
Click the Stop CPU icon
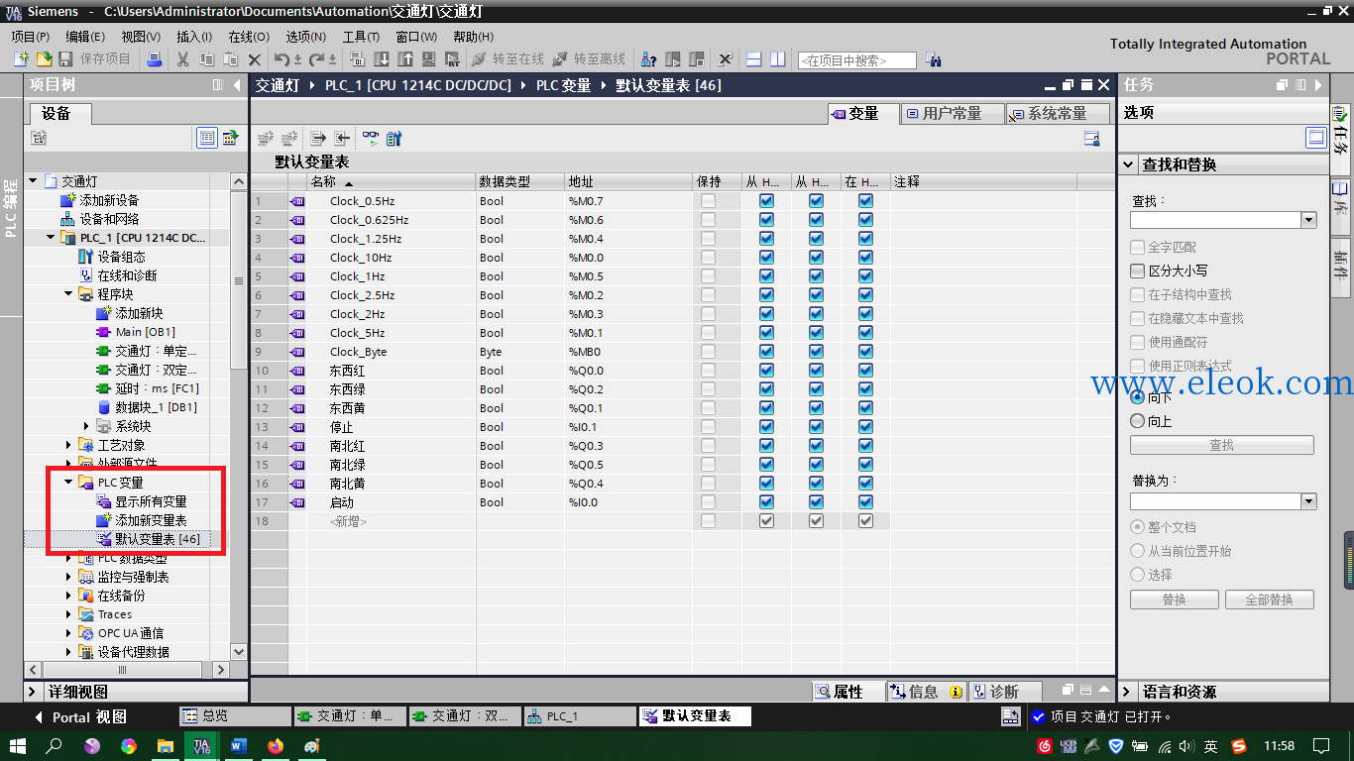pos(697,59)
